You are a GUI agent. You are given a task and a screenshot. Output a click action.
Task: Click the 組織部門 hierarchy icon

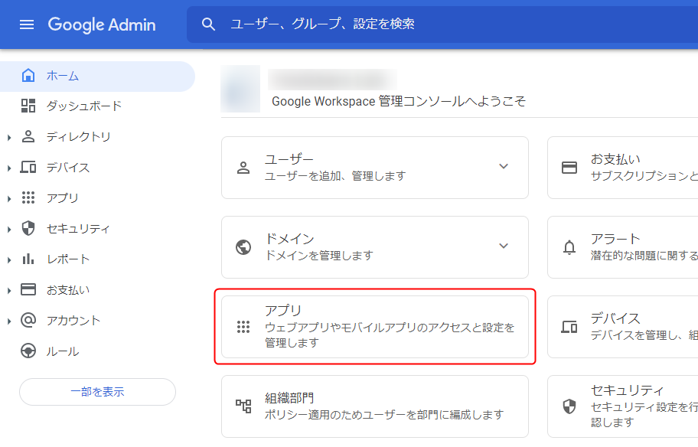pyautogui.click(x=243, y=406)
